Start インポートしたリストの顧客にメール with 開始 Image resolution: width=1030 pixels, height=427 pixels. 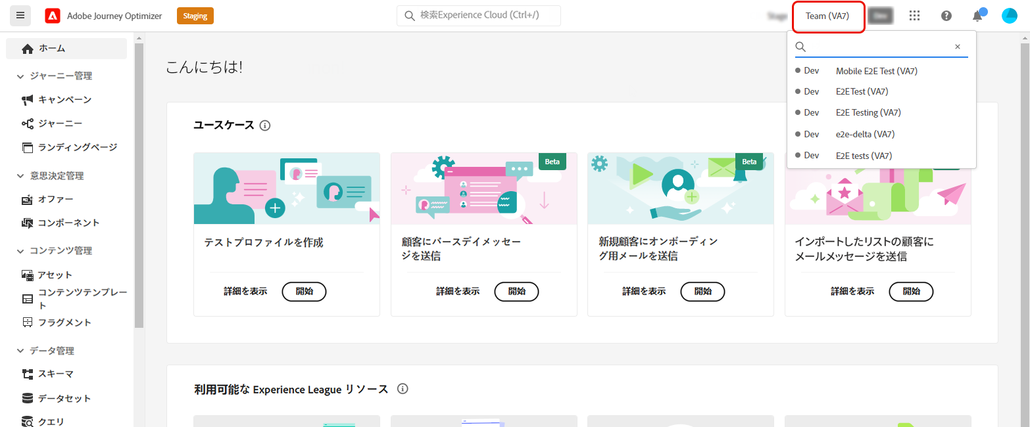coord(912,291)
